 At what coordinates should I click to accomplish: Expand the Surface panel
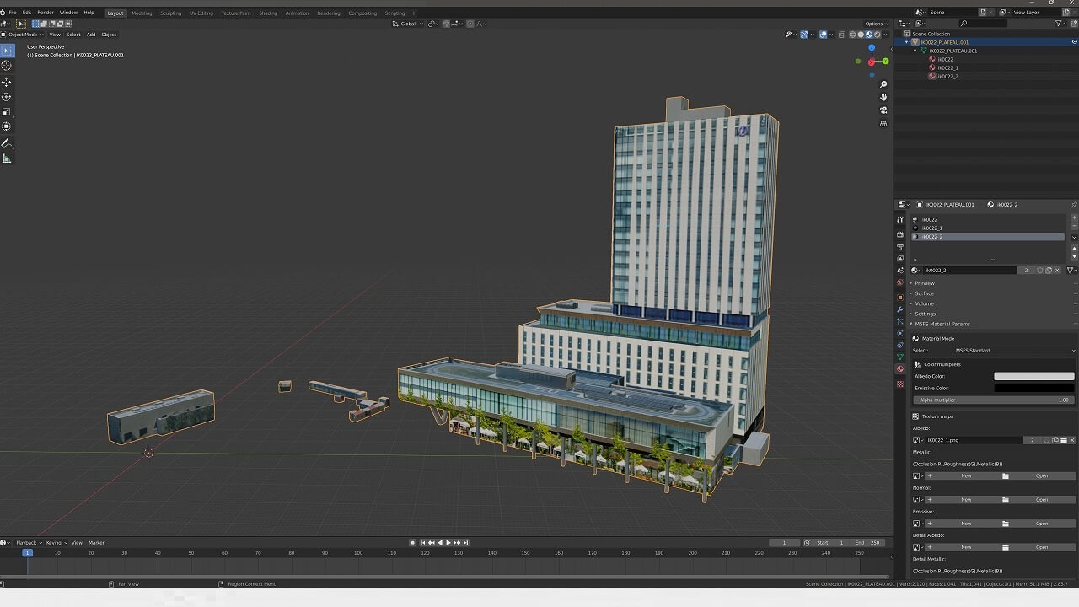(925, 293)
